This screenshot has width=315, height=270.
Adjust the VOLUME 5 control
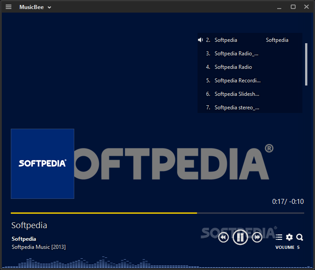tap(287, 247)
